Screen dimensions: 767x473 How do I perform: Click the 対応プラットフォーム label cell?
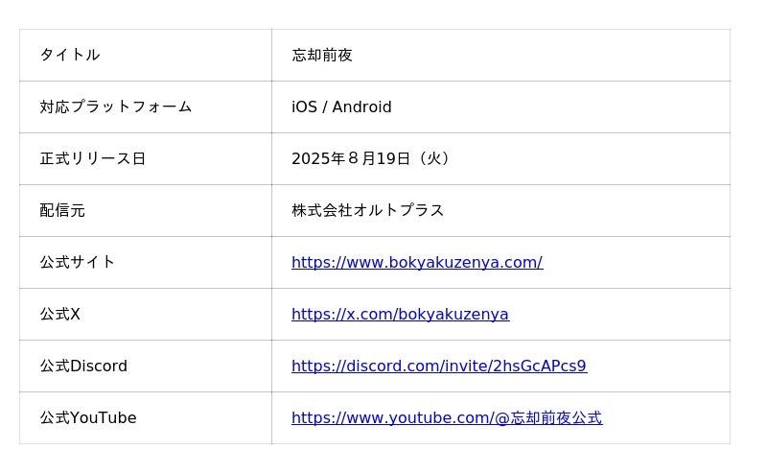pyautogui.click(x=115, y=106)
